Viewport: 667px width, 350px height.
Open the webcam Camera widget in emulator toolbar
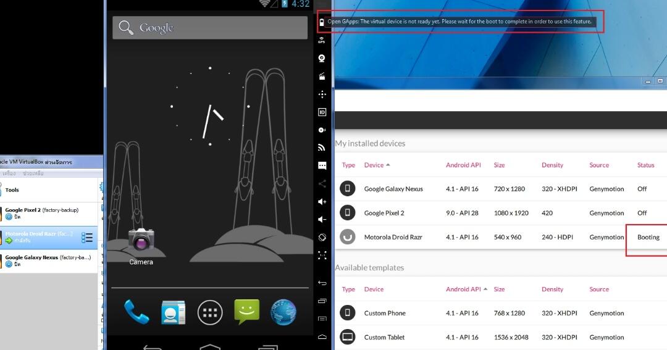tap(322, 58)
